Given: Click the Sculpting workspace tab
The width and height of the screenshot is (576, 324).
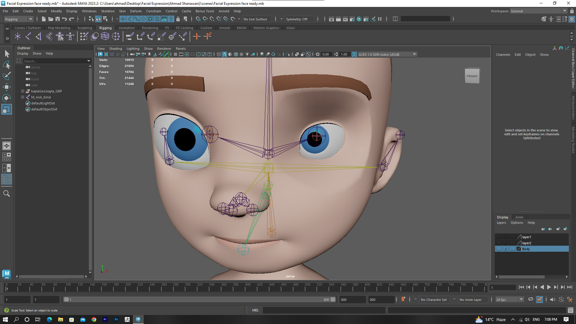Looking at the screenshot, I should coord(84,28).
